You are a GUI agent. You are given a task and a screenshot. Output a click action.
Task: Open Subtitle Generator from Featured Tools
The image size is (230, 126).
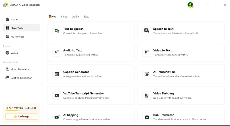click(x=21, y=78)
